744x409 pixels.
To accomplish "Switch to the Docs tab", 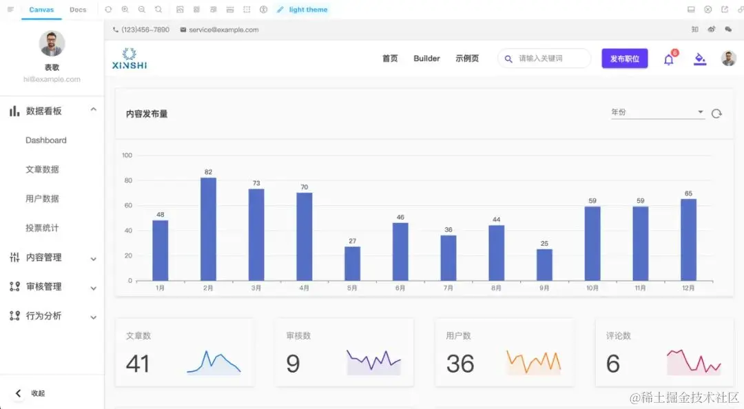I will pyautogui.click(x=78, y=10).
